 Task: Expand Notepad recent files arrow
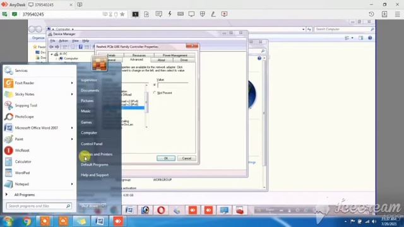point(72,184)
